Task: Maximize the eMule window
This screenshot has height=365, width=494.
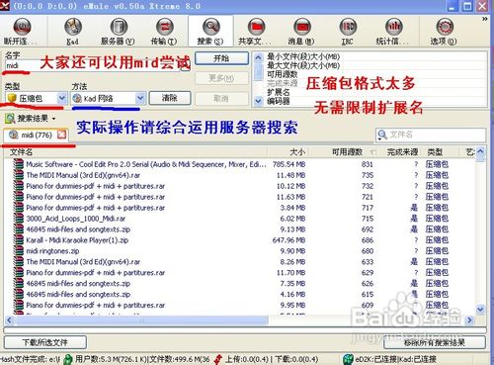Action: point(467,6)
